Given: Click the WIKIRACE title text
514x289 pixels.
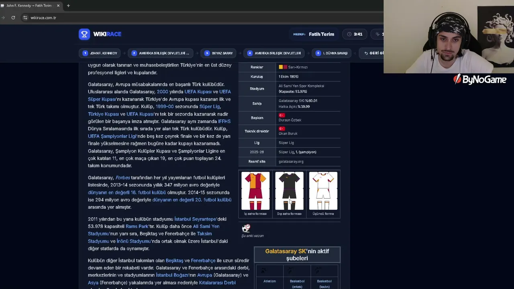Looking at the screenshot, I should (x=107, y=34).
